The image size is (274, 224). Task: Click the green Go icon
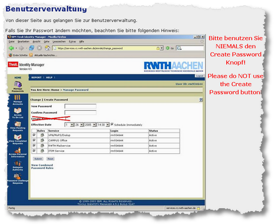coord(167,48)
